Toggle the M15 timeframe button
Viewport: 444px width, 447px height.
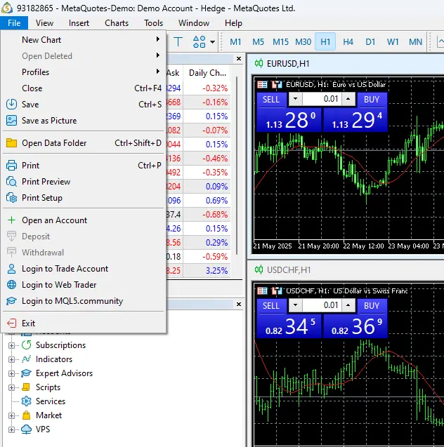[x=280, y=42]
